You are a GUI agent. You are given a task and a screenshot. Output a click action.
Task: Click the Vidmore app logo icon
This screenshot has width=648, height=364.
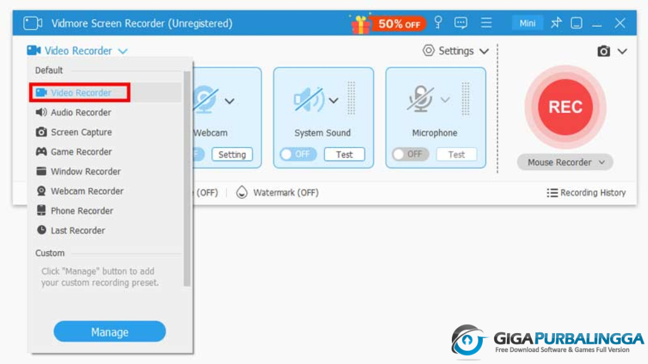click(33, 23)
